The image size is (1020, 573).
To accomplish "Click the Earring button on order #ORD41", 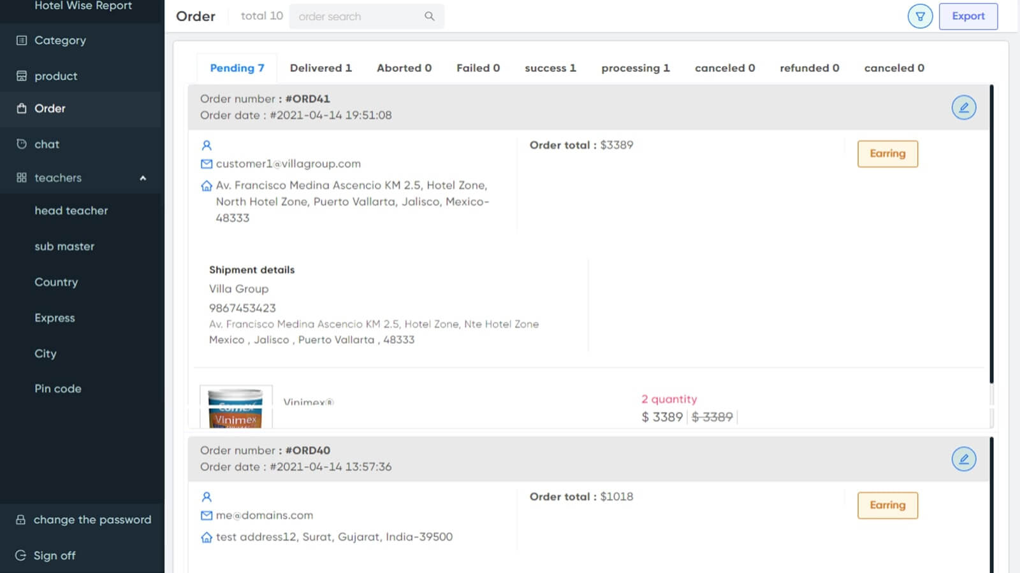I will tap(887, 154).
